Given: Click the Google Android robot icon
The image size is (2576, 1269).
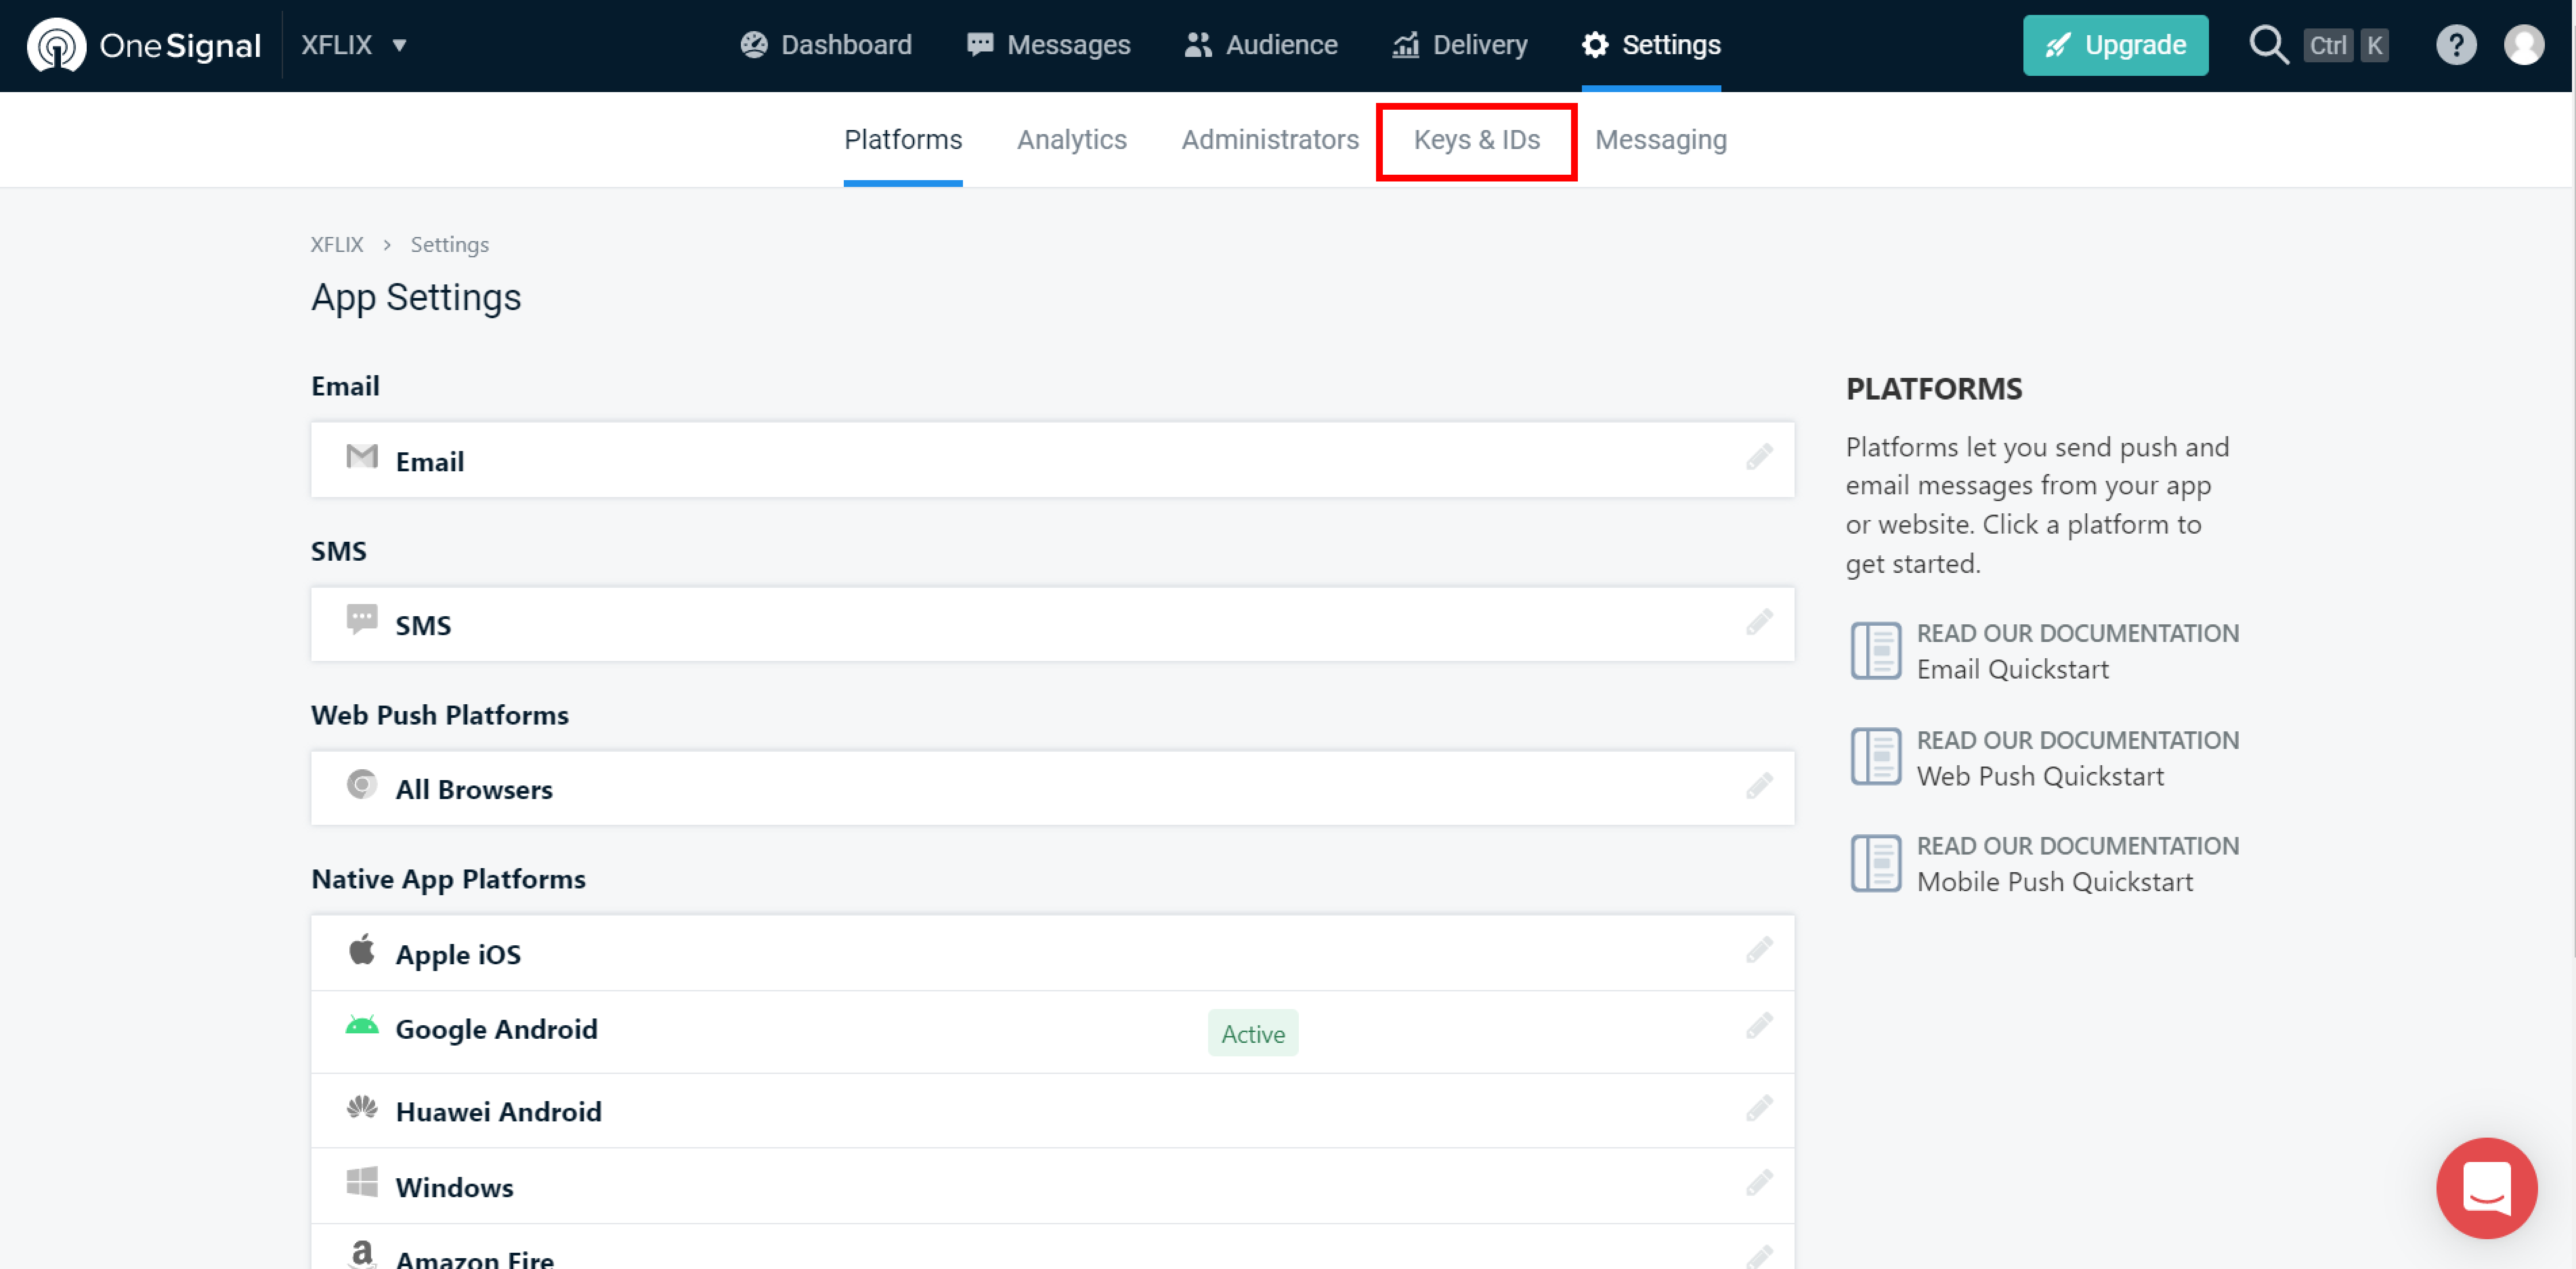Looking at the screenshot, I should pos(362,1026).
